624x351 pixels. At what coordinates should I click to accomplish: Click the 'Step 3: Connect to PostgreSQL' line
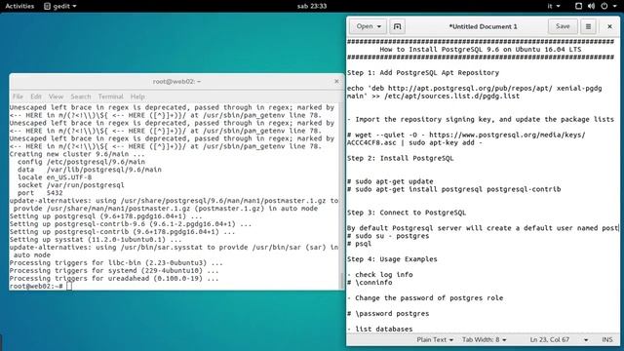[x=407, y=213]
